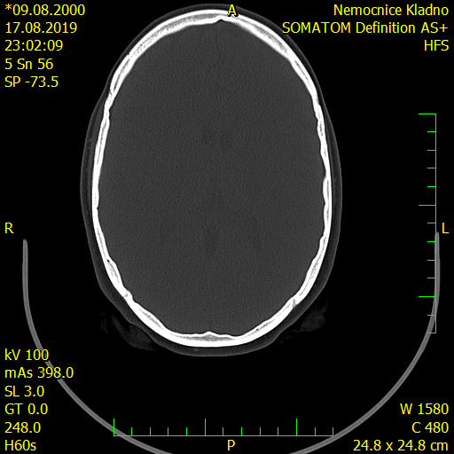Select the mAs 398.0 value
Screen dimensions: 454x454
[39, 373]
